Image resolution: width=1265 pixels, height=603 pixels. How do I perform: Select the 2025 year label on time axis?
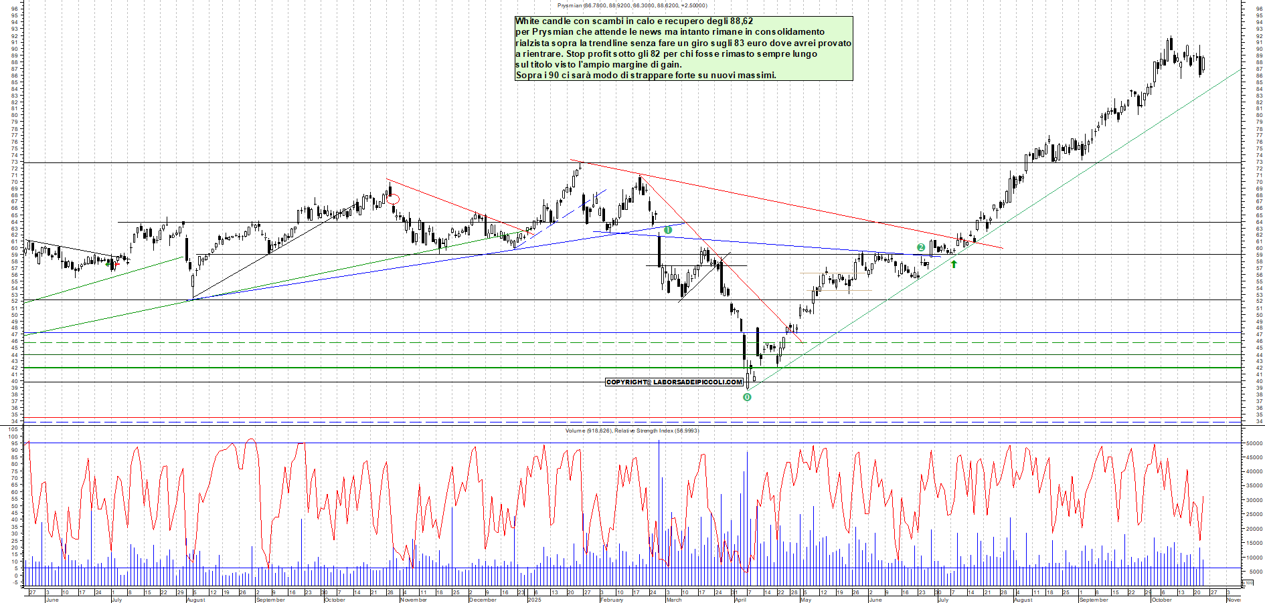[x=534, y=600]
